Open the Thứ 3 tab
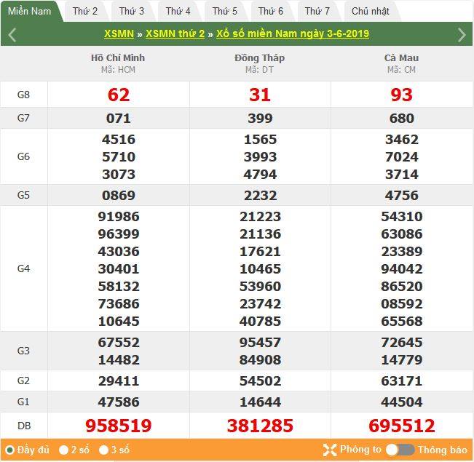 132,11
